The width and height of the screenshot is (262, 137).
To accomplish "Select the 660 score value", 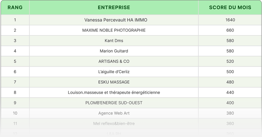I will coord(230,30).
